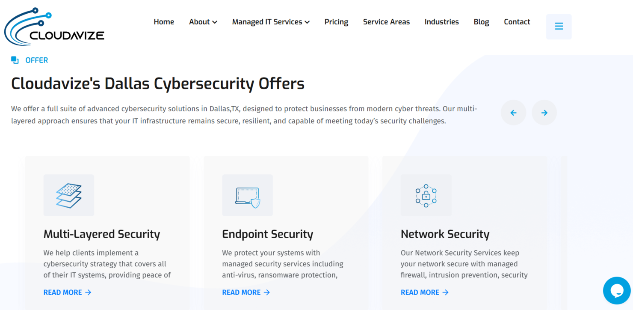
Task: Click READ MORE under Multi-Layered Security
Action: tap(63, 292)
